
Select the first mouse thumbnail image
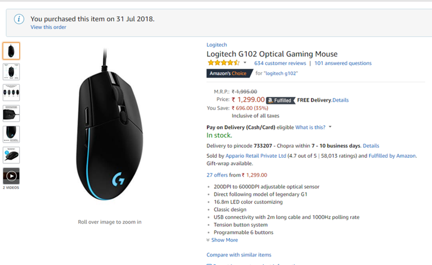click(x=11, y=51)
